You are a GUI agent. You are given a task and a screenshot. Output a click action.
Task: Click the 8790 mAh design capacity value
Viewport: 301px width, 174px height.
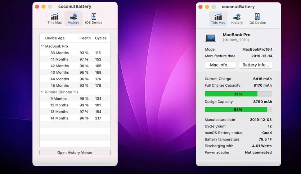[x=262, y=102]
